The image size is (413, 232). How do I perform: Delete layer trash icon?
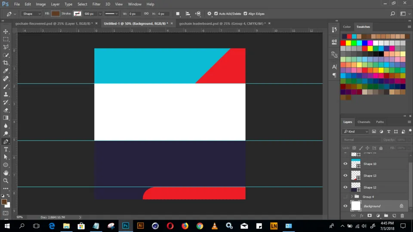[402, 216]
